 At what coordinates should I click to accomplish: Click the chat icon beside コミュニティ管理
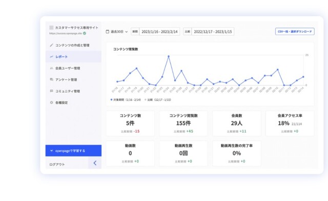pyautogui.click(x=51, y=91)
